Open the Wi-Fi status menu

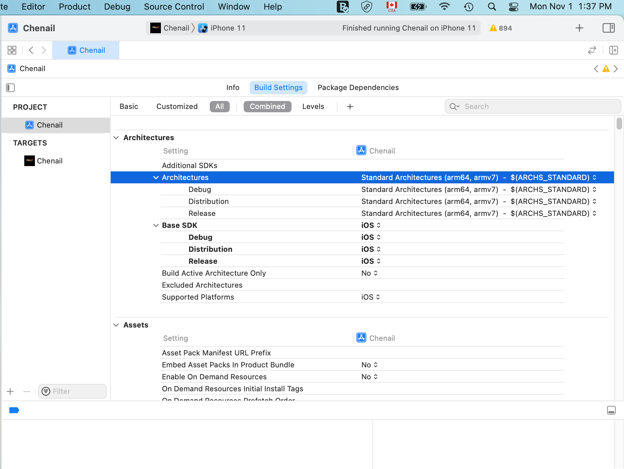point(444,7)
